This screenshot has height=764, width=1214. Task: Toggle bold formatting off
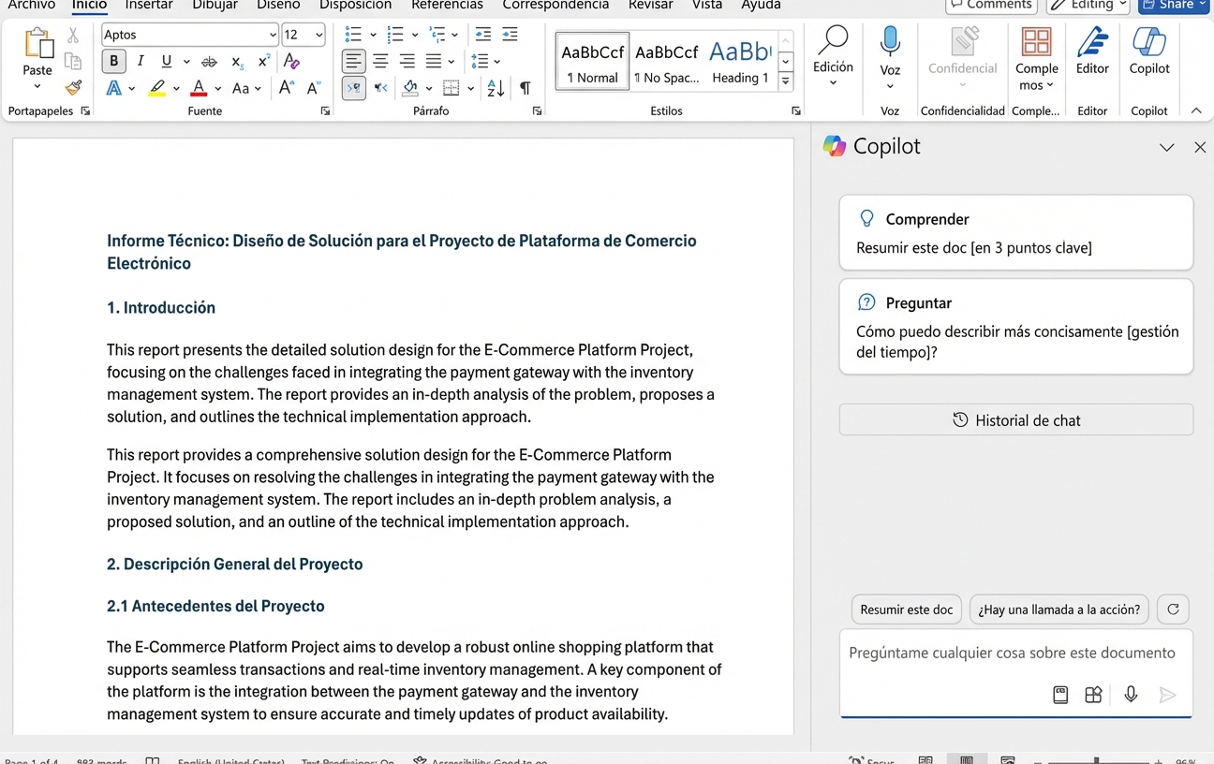pos(113,61)
